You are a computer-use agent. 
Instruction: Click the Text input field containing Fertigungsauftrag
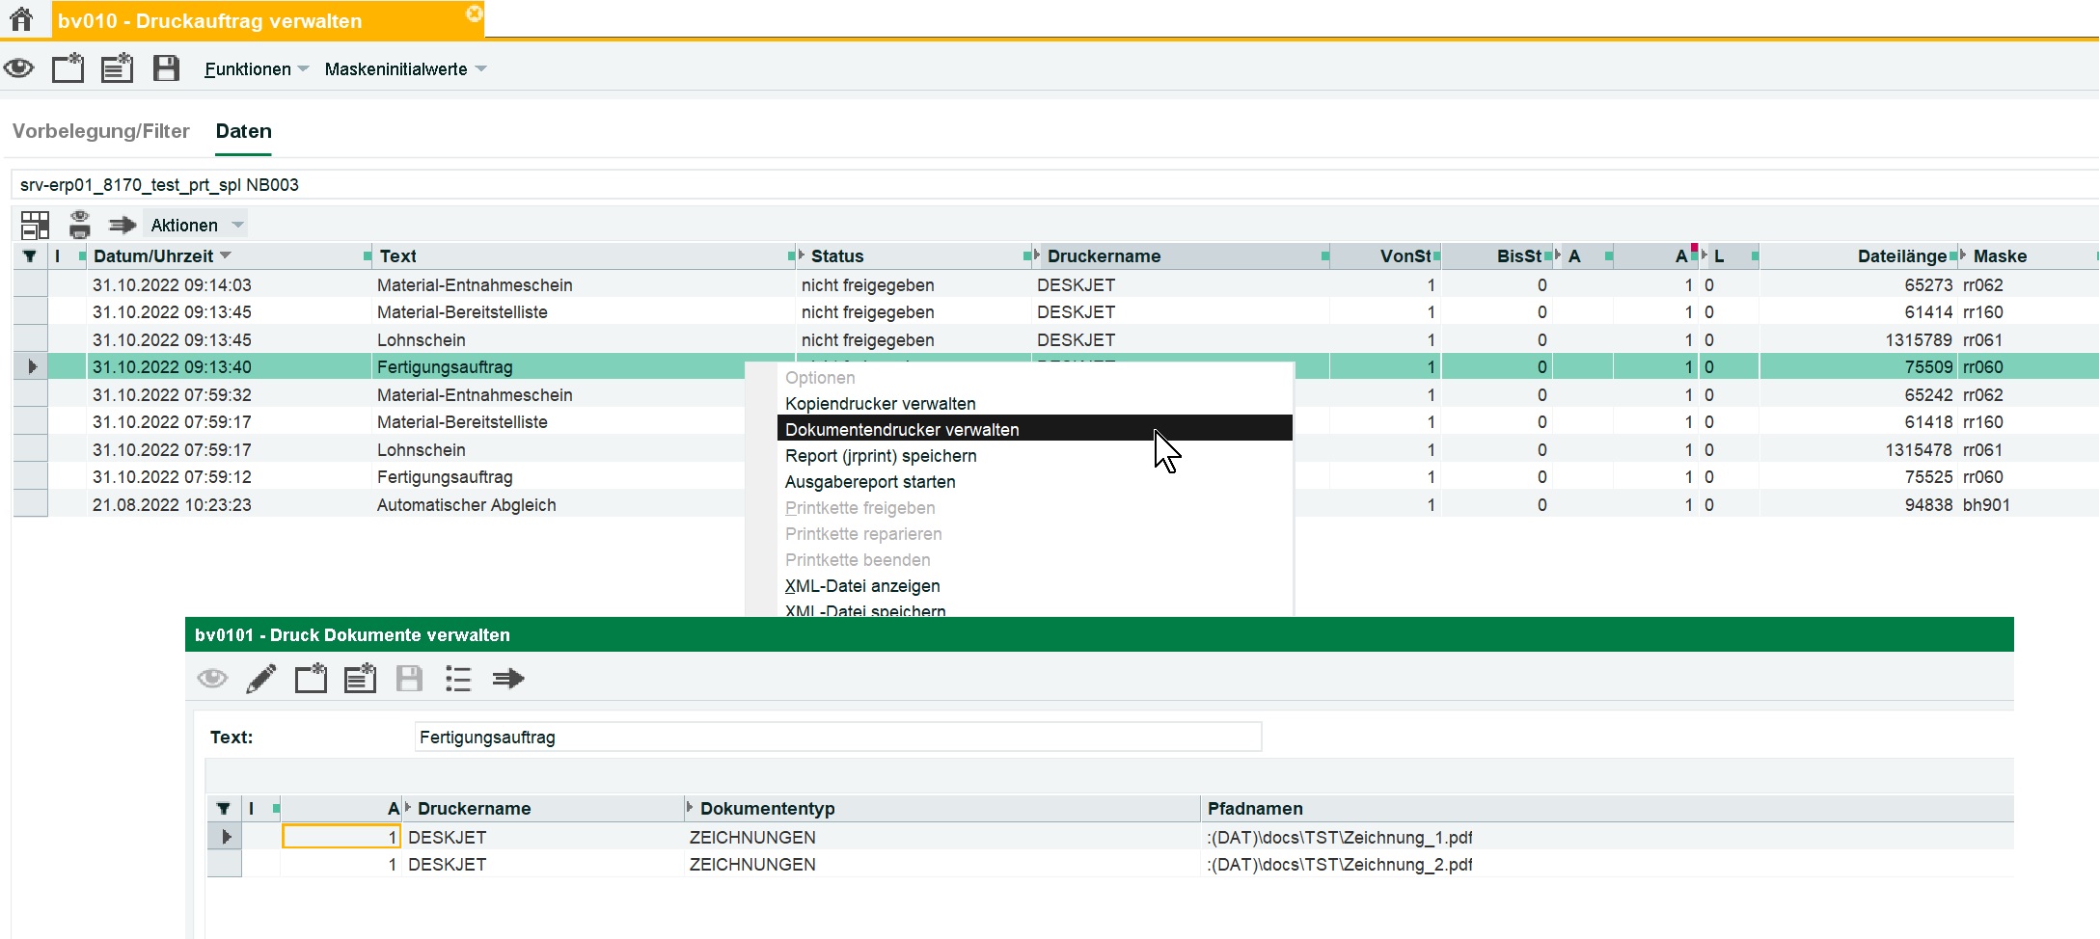[x=837, y=738]
